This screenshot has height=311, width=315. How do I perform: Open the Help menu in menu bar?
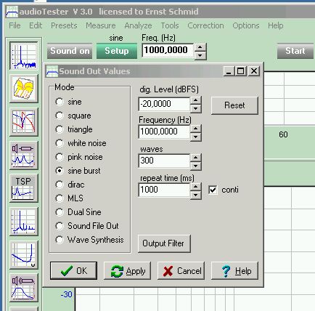pyautogui.click(x=276, y=25)
